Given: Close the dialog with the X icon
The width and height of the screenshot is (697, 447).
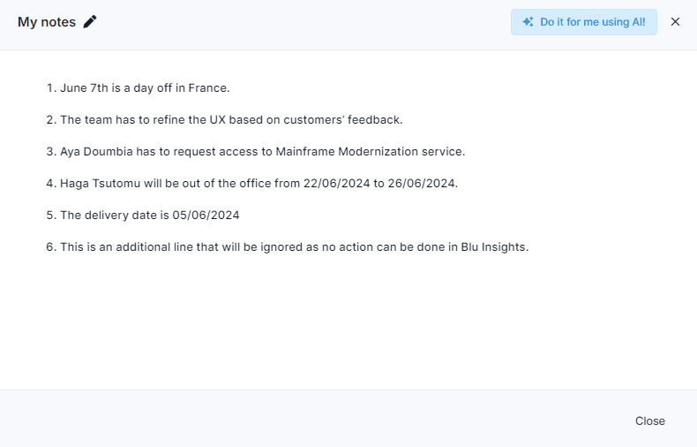Looking at the screenshot, I should (x=675, y=22).
